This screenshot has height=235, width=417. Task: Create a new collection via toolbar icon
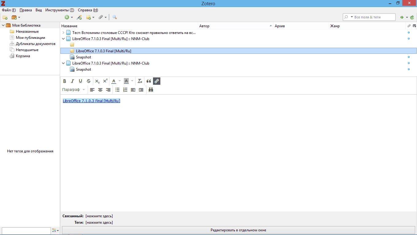[5, 17]
